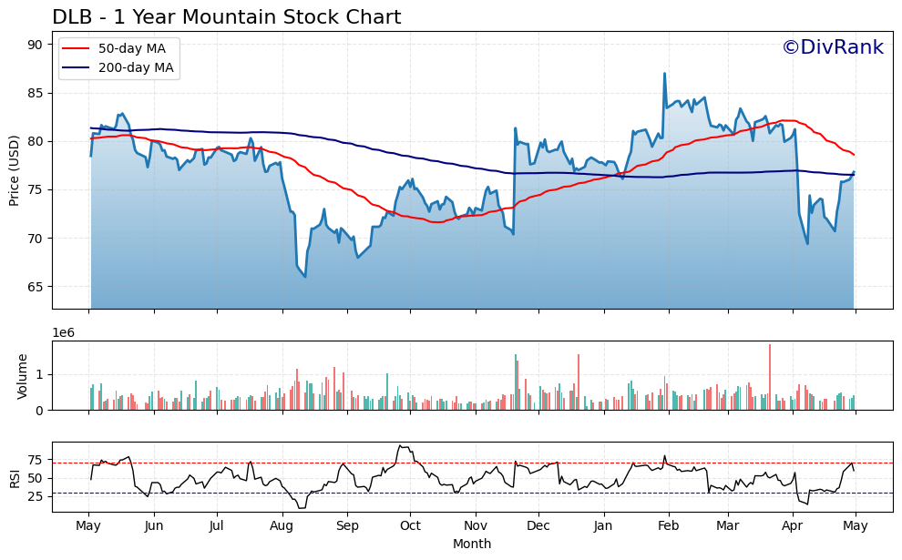Click the price spike peak near 87 in February

pos(664,74)
